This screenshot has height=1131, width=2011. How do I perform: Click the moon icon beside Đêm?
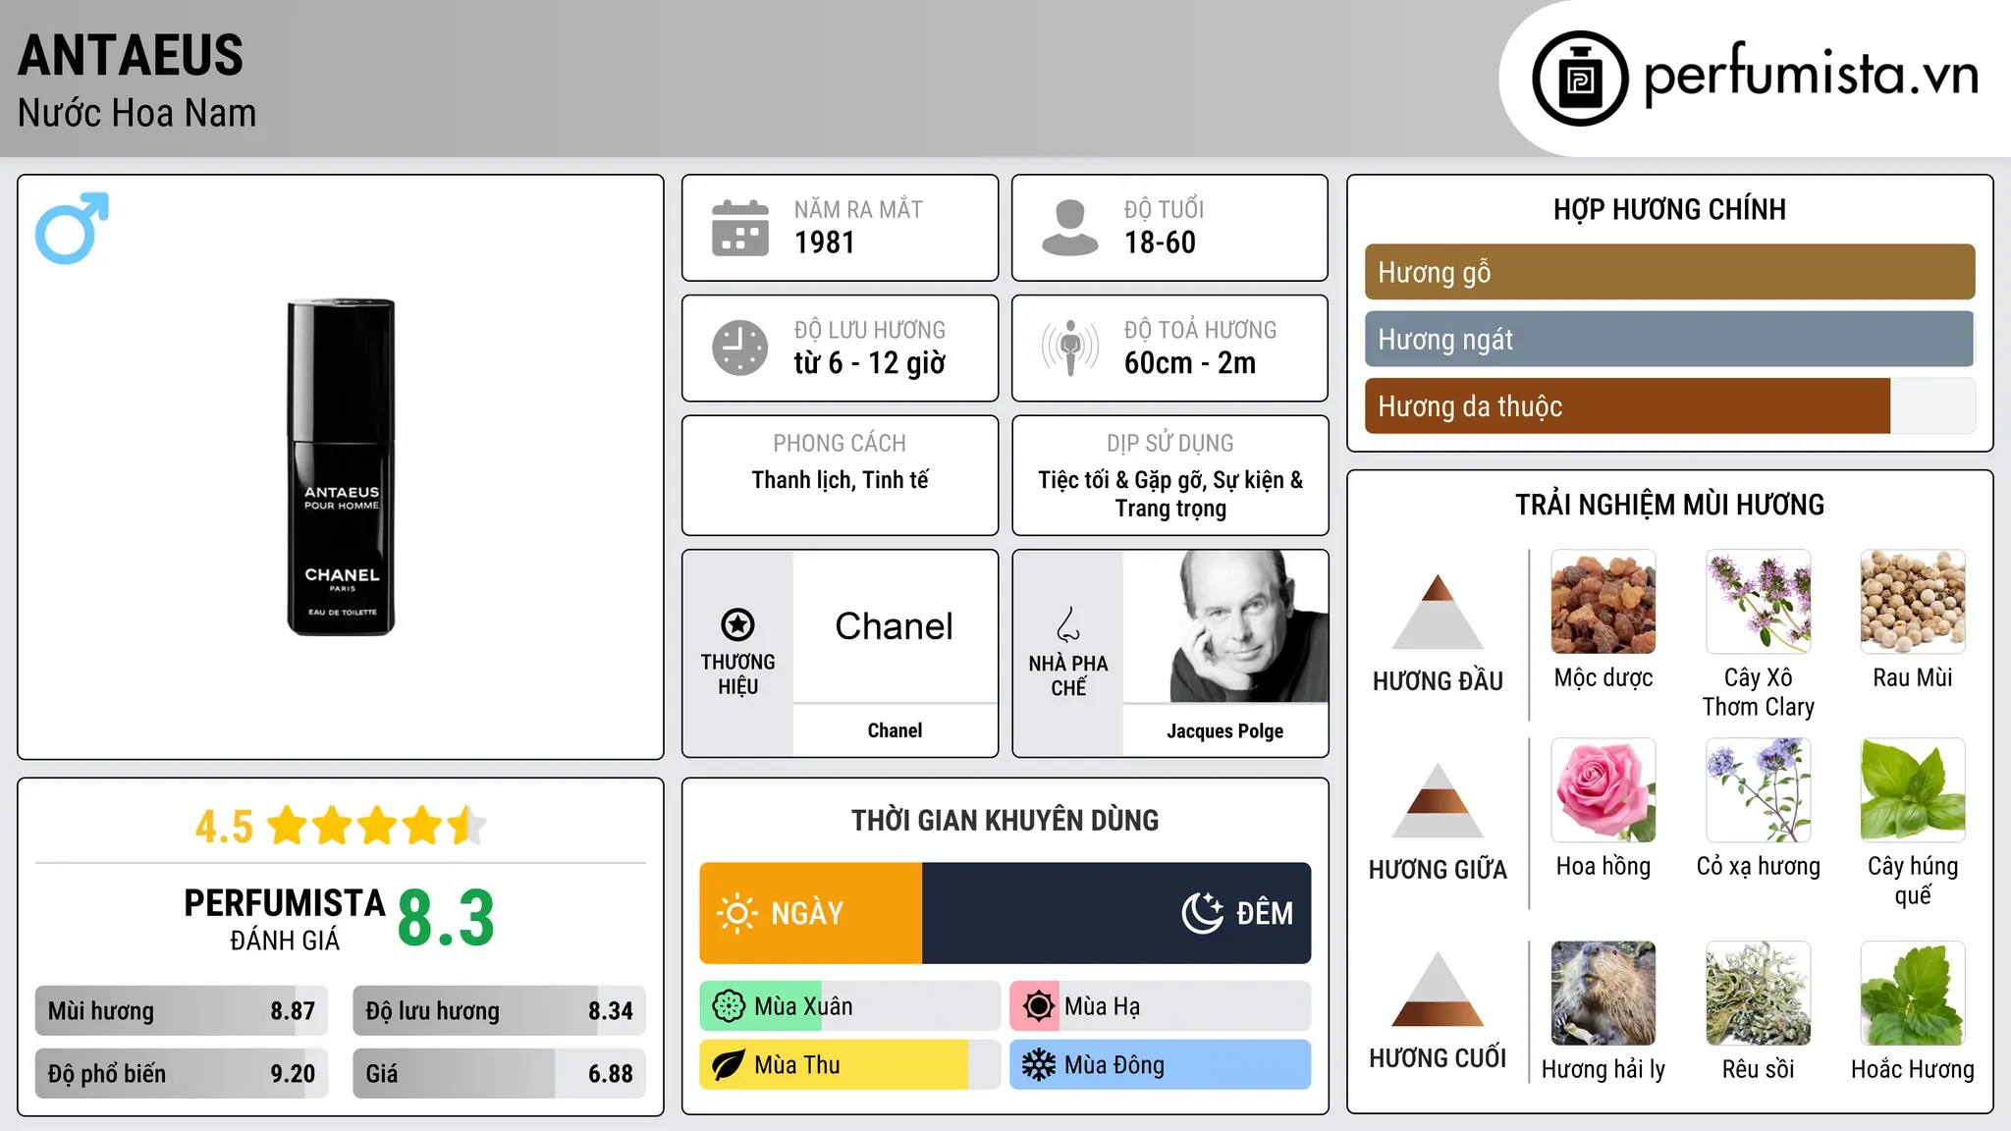coord(1202,913)
